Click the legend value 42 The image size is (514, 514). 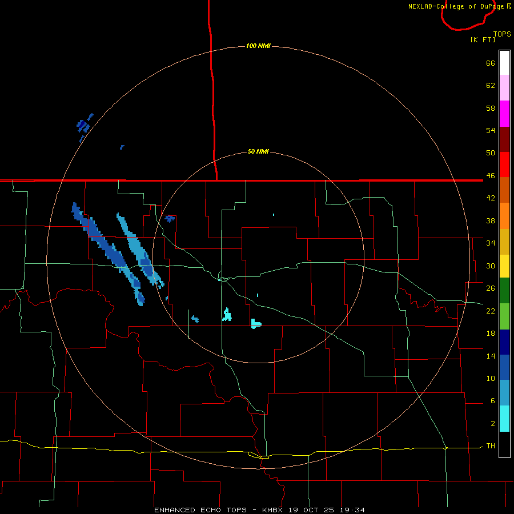(491, 198)
